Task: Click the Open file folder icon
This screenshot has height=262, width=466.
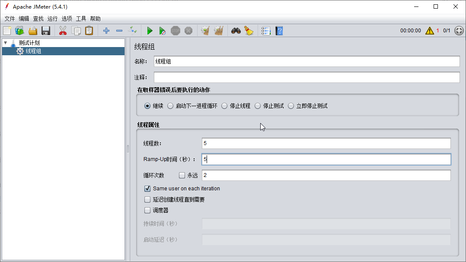Action: (33, 31)
